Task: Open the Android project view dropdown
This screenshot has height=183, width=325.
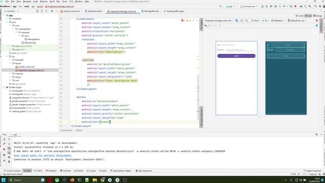Action: click(x=12, y=11)
